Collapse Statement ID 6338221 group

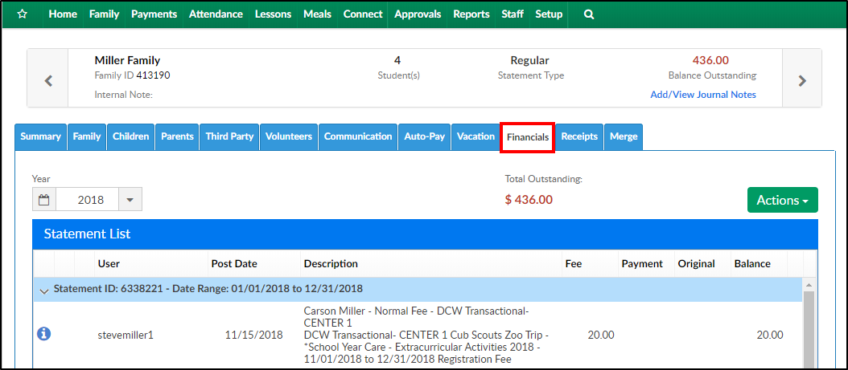[x=43, y=290]
